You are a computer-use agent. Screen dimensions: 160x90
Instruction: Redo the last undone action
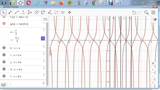click(139, 12)
